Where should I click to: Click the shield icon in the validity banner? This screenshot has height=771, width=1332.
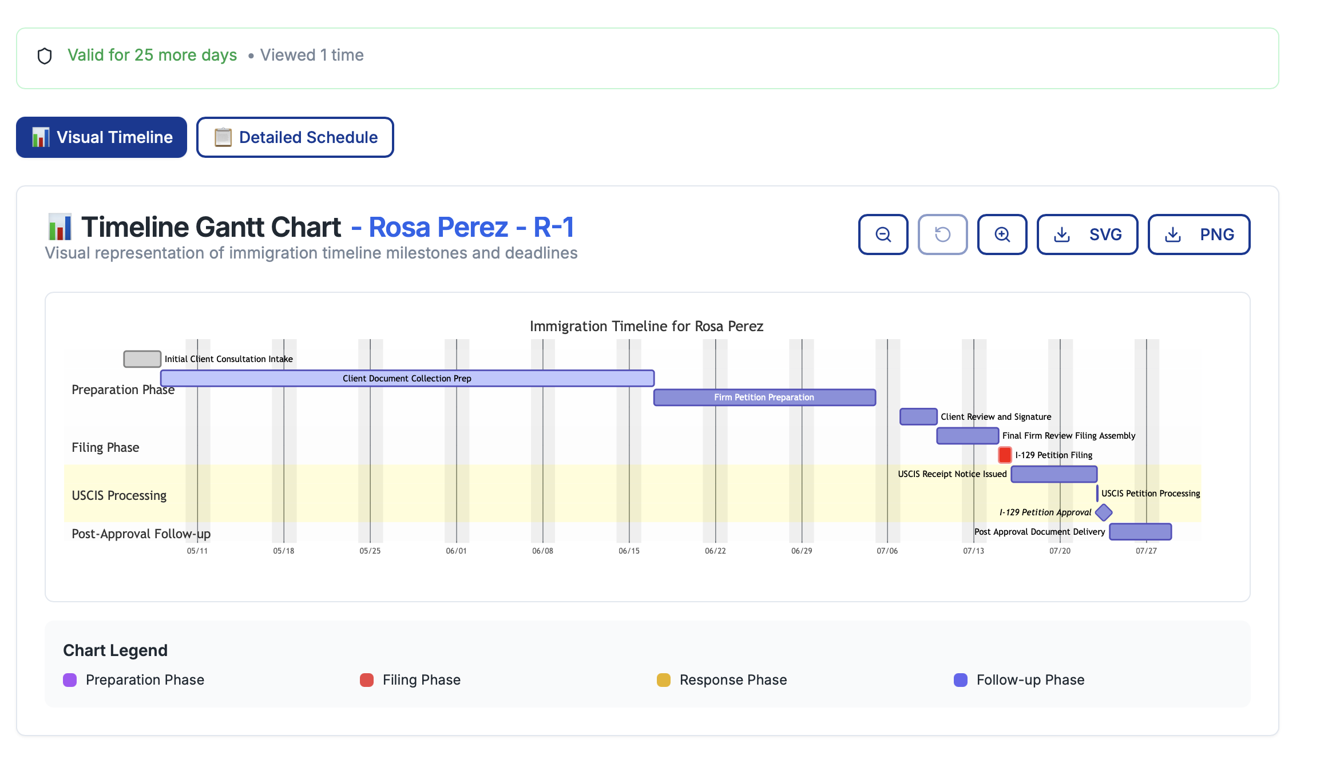point(45,55)
